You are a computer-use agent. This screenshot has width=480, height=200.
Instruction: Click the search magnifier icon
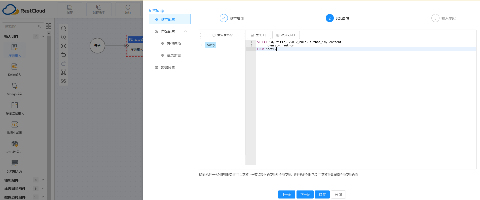tap(39, 26)
